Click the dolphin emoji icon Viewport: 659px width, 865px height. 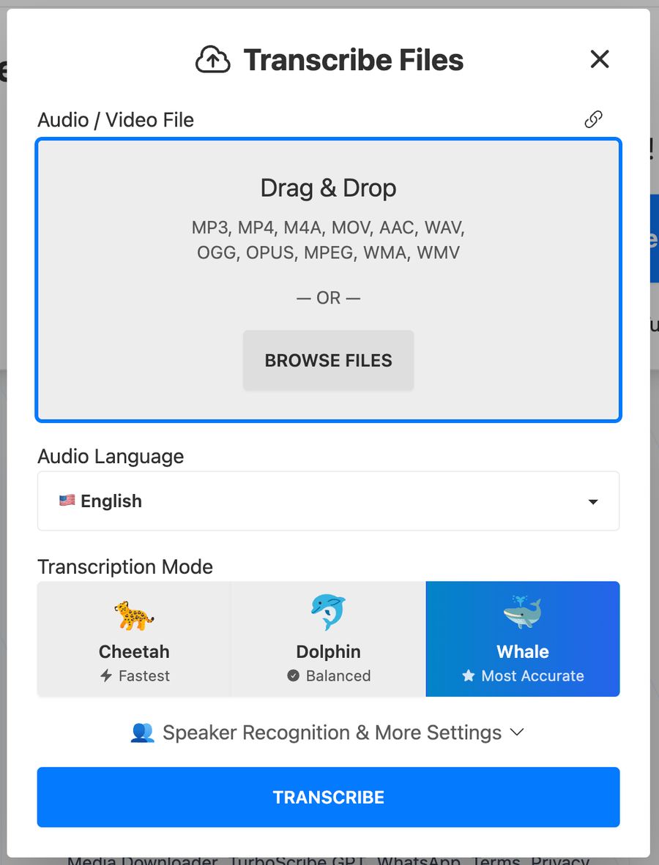pyautogui.click(x=328, y=612)
